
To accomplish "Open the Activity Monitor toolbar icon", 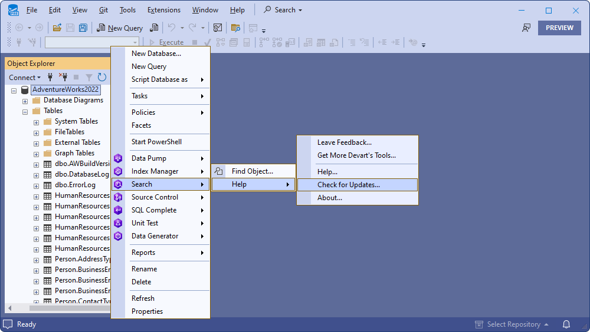I will click(x=218, y=28).
